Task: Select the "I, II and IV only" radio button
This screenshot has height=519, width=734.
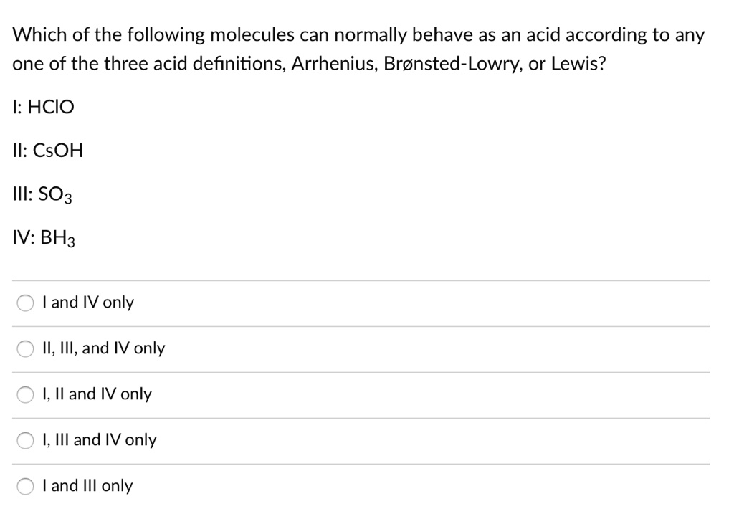Action: tap(25, 394)
